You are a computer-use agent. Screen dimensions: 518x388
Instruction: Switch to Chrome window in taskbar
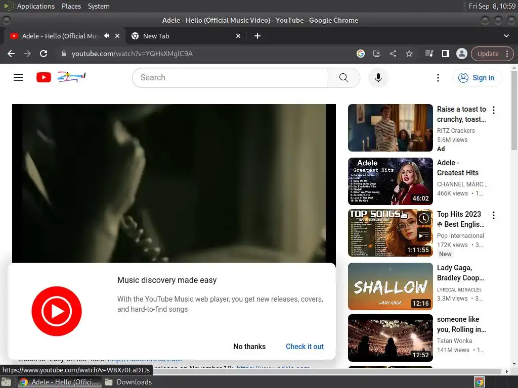coord(60,382)
